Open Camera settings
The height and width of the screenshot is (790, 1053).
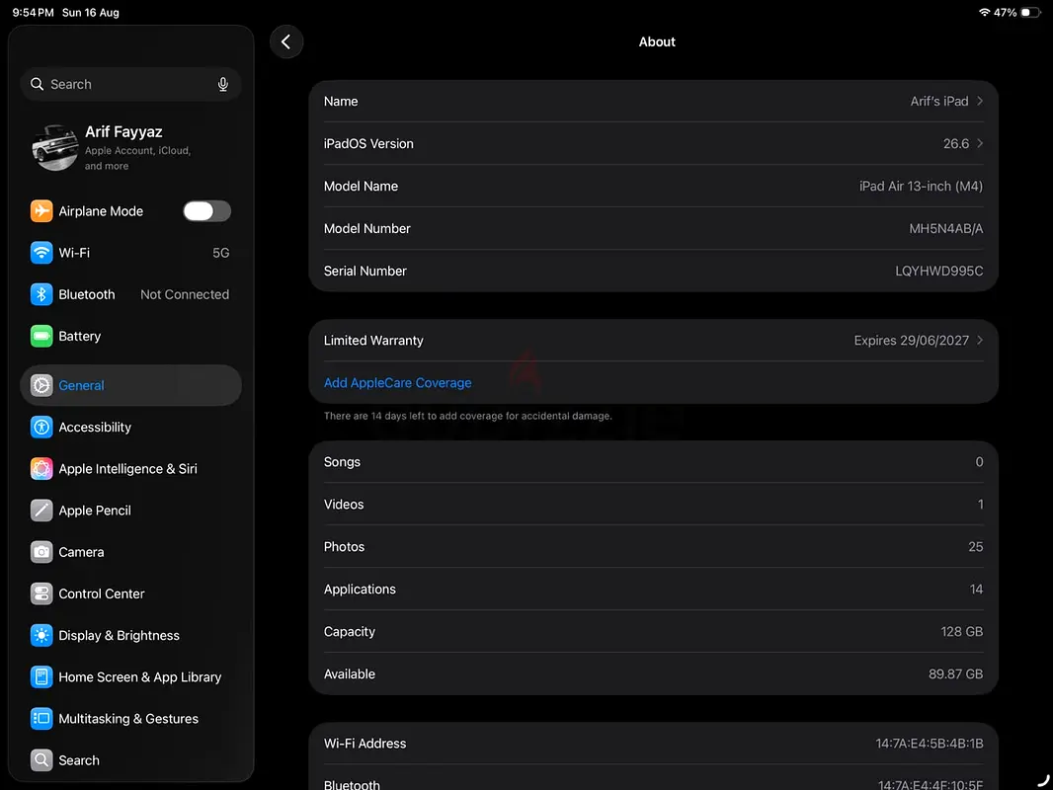click(x=131, y=552)
